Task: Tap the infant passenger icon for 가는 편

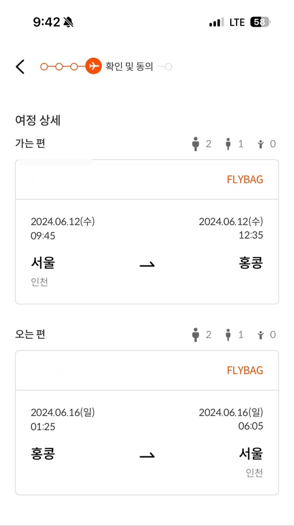Action: [260, 144]
